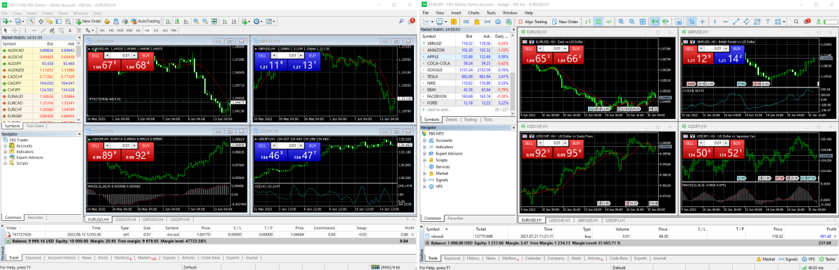Click New Order in the MT5 toolbar
The image size is (839, 270).
click(565, 21)
